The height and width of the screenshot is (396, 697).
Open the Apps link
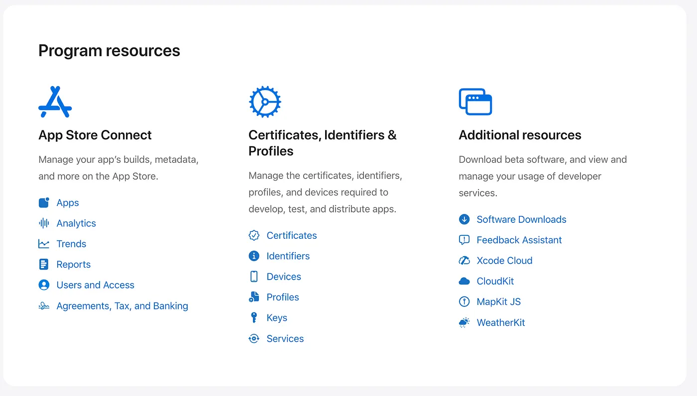click(68, 202)
